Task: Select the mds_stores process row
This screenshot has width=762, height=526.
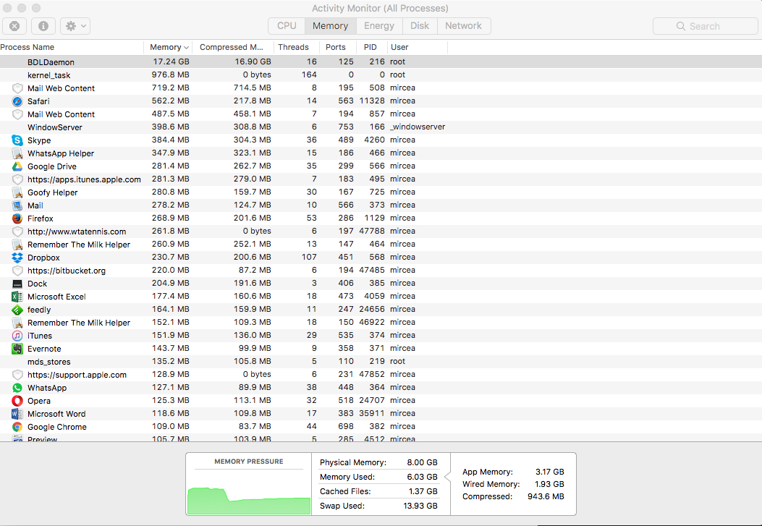Action: (381, 361)
